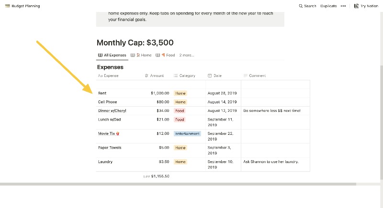The width and height of the screenshot is (383, 208).
Task: Click the Home tag in Laundry row
Action: click(180, 162)
